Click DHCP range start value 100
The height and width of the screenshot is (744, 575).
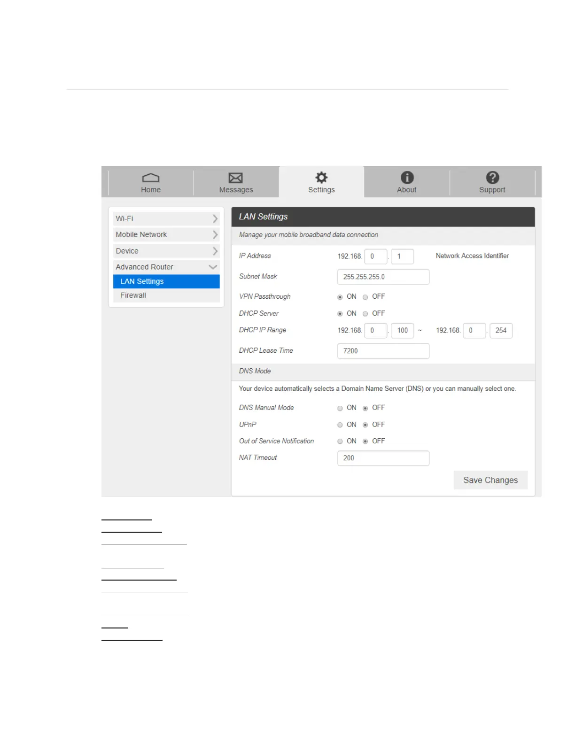403,331
